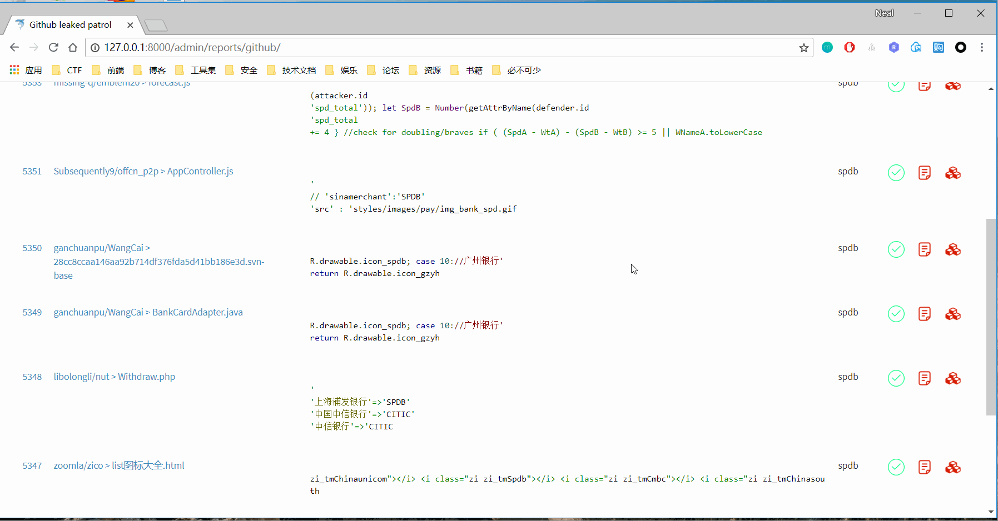Open ganchuanpu/WangCai BankCardAdapter.java link
Screen dimensions: 998x521
[x=148, y=312]
